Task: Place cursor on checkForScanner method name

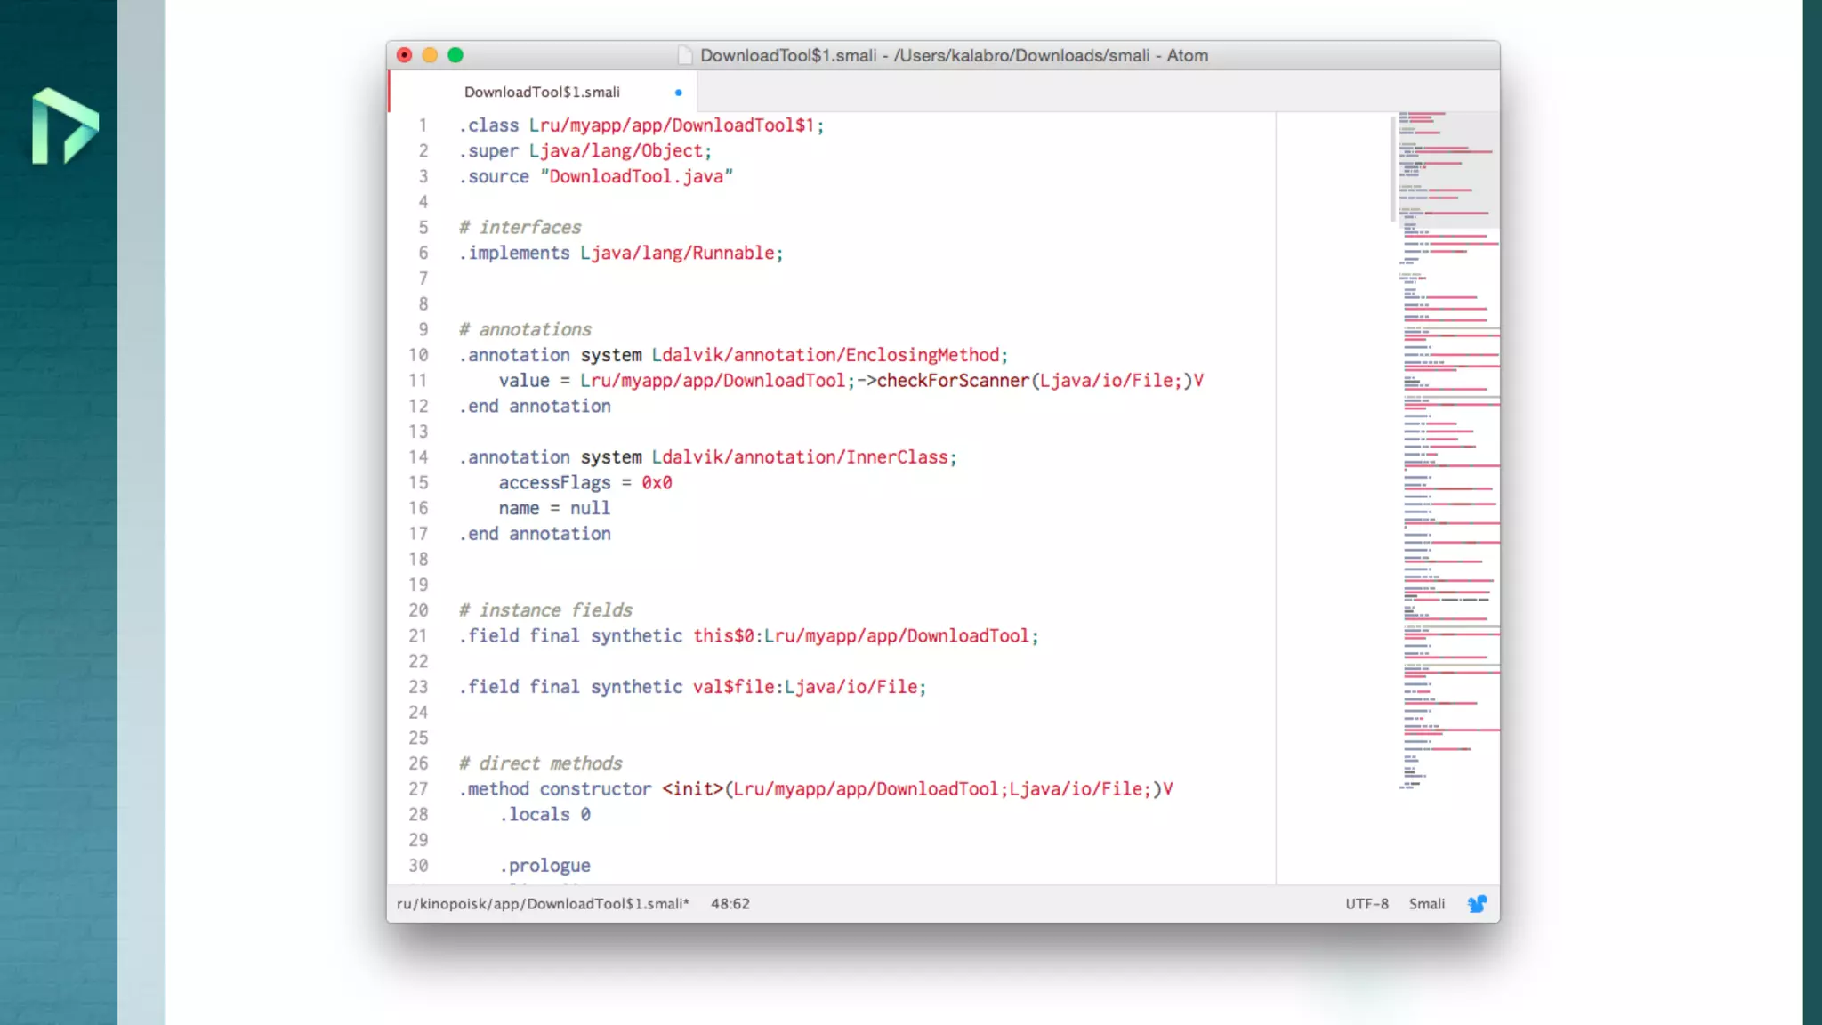Action: (953, 381)
